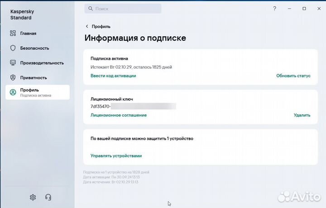Click Удалить license key link
326x208 pixels.
pos(302,115)
